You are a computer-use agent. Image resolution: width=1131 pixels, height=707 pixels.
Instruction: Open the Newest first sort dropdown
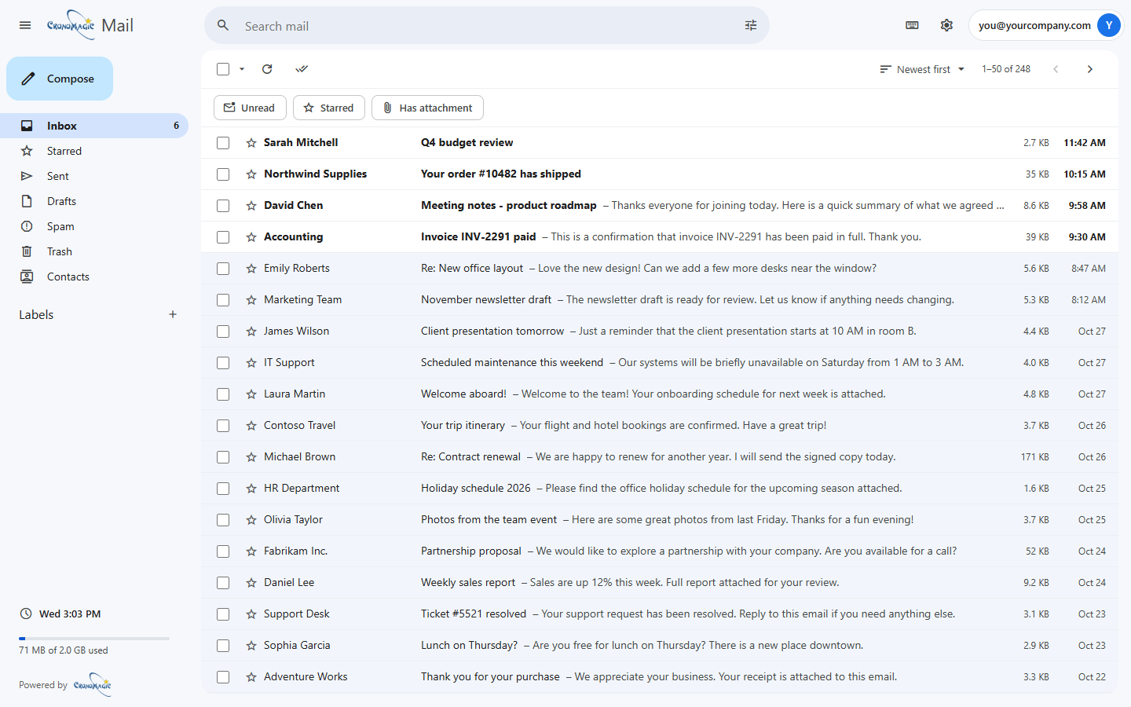(x=922, y=69)
